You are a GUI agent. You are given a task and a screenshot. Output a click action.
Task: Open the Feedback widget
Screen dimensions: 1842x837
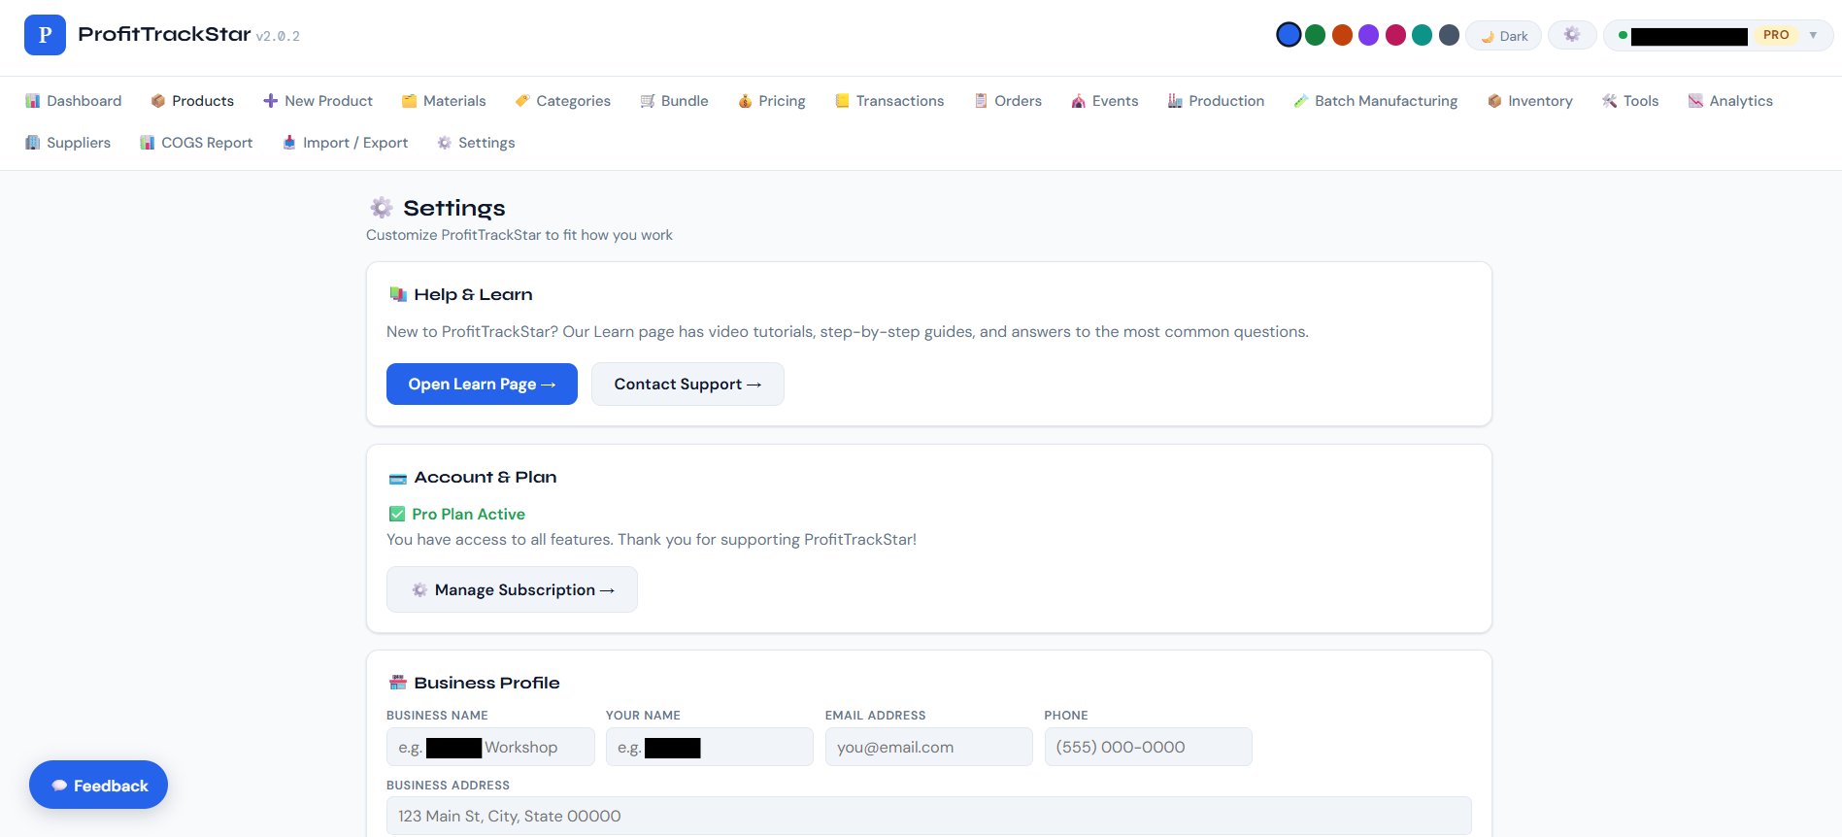pos(98,785)
